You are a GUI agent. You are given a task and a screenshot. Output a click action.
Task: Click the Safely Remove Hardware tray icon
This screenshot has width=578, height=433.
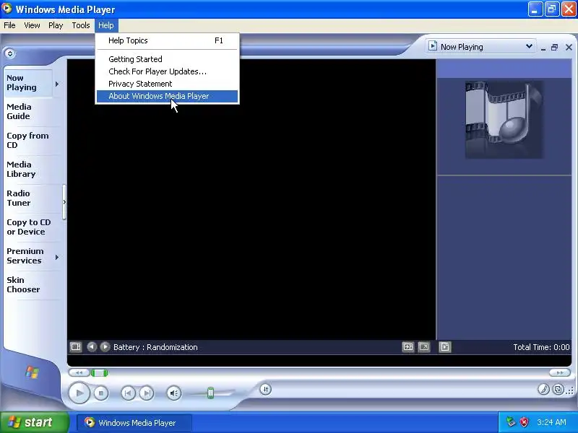pos(511,422)
